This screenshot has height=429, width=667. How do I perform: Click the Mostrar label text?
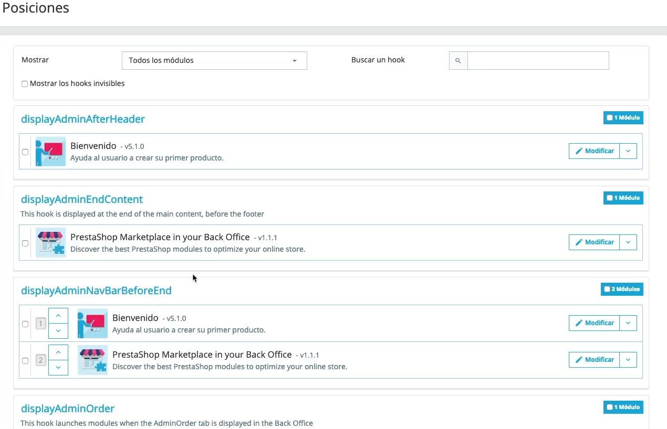click(x=35, y=60)
